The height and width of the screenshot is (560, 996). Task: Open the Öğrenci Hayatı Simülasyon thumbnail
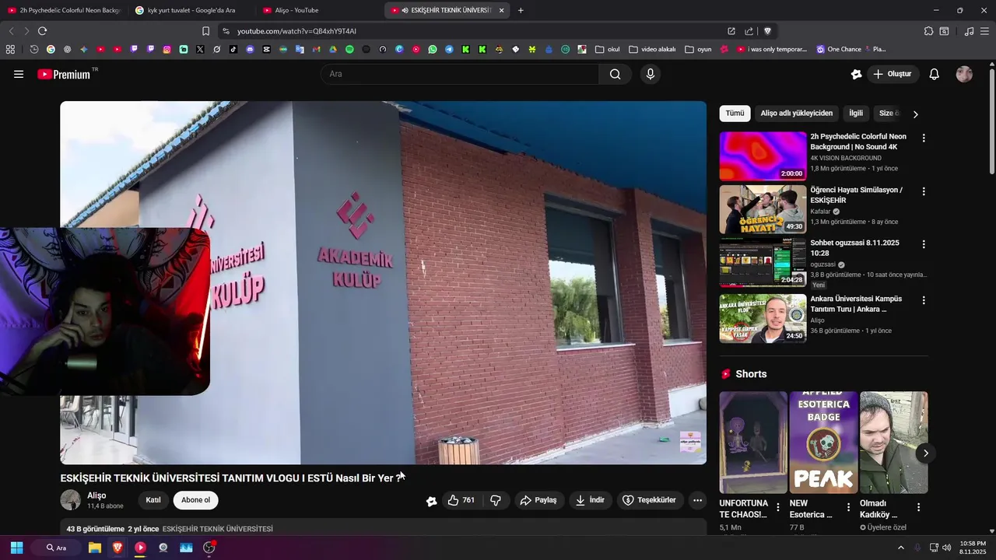(x=763, y=209)
